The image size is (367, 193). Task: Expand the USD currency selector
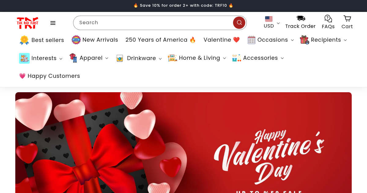coord(272,23)
